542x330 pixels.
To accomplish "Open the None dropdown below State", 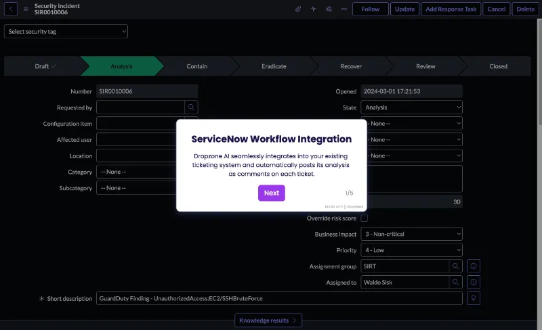I will 415,124.
